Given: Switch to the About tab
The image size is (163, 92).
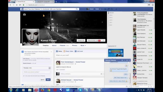Looking at the screenshot, I should [x=54, y=45].
